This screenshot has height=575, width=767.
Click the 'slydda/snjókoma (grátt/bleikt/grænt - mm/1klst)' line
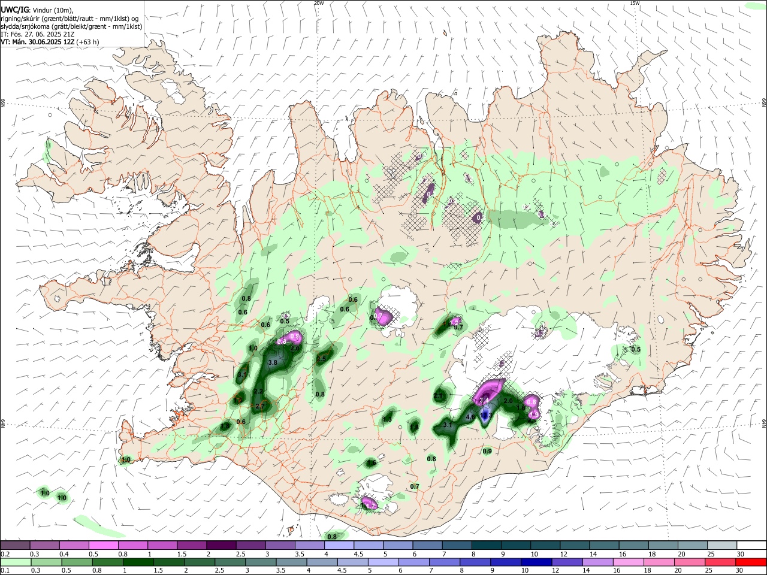(72, 26)
